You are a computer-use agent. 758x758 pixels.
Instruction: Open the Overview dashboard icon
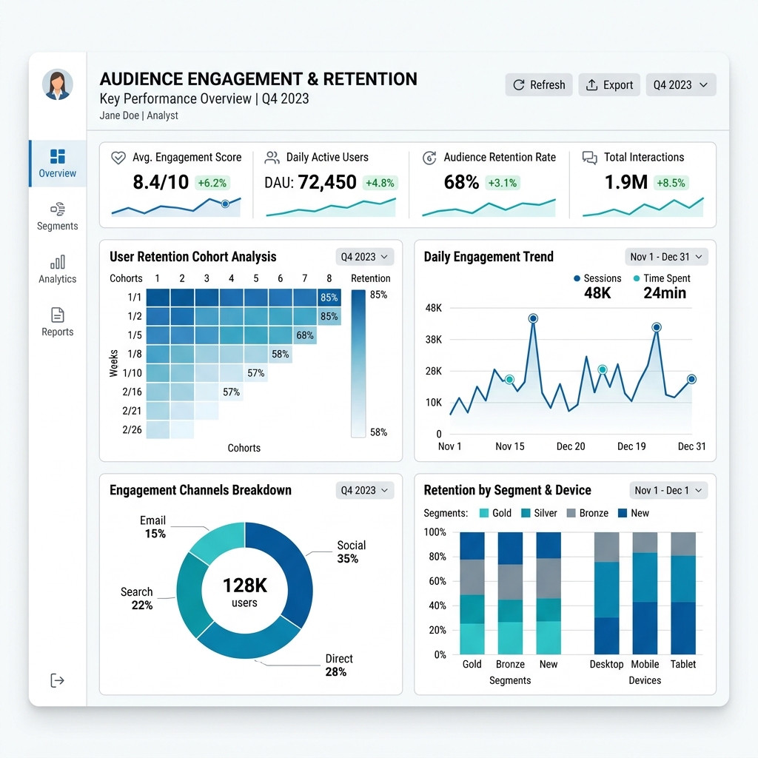click(58, 156)
